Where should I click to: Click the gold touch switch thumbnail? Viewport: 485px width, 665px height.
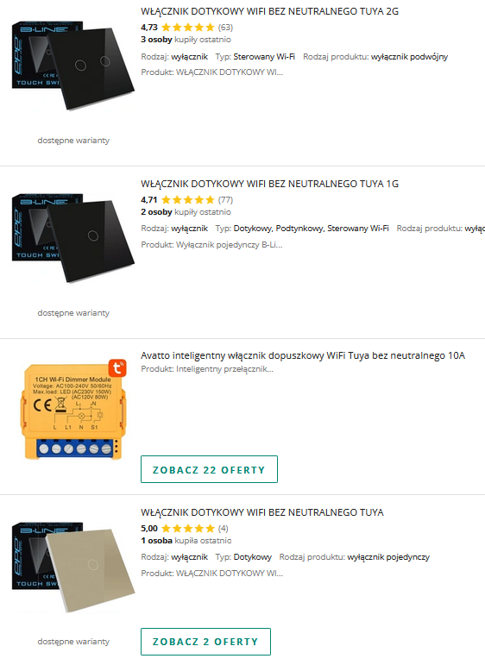(x=73, y=566)
